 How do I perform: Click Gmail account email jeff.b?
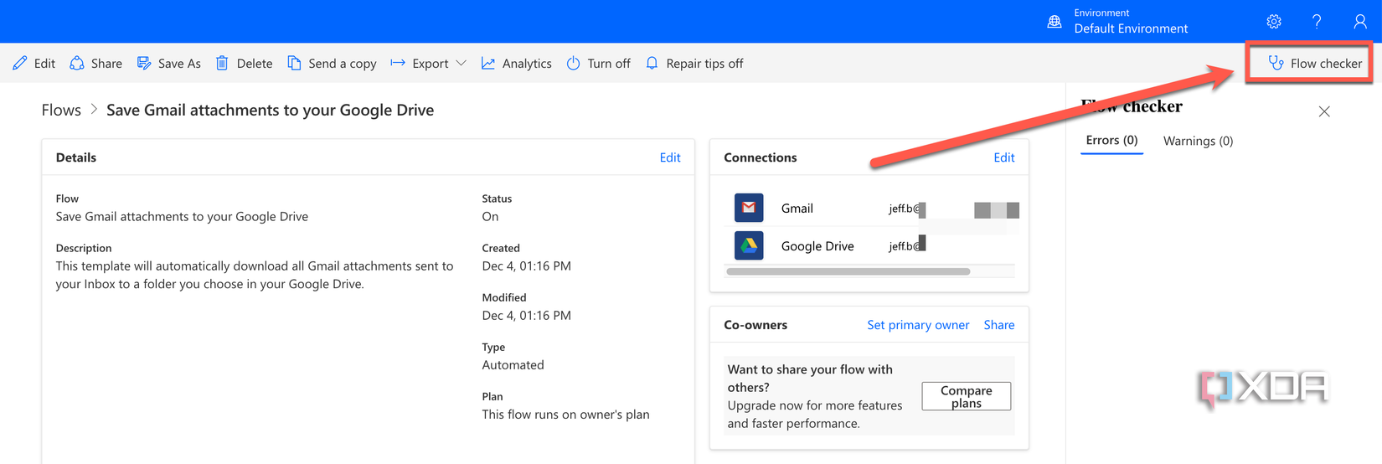coord(905,209)
